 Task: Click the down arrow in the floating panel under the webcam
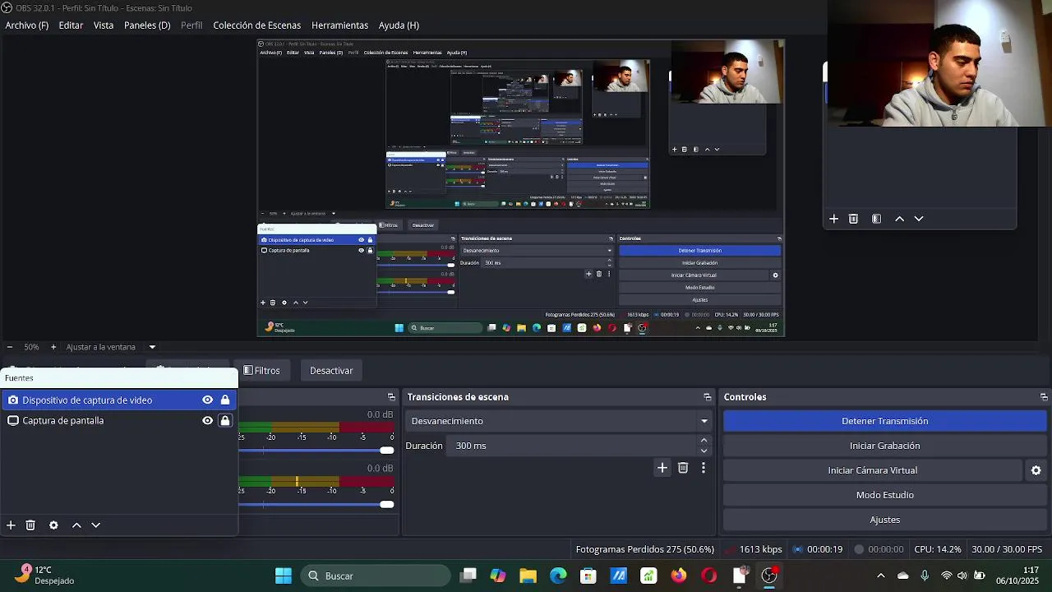point(919,219)
